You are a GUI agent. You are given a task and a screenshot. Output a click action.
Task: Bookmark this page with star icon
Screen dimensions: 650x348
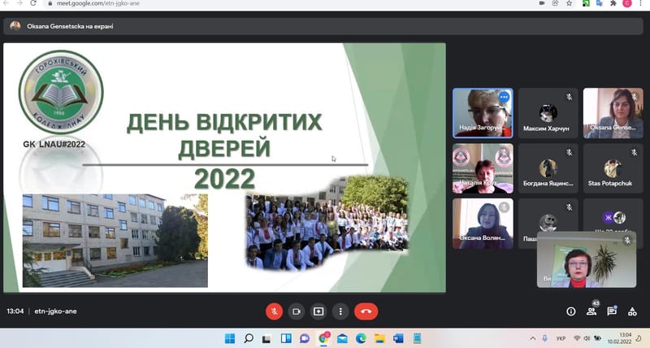point(570,3)
